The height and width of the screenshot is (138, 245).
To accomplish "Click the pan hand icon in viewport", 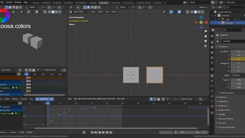I will tap(206, 36).
